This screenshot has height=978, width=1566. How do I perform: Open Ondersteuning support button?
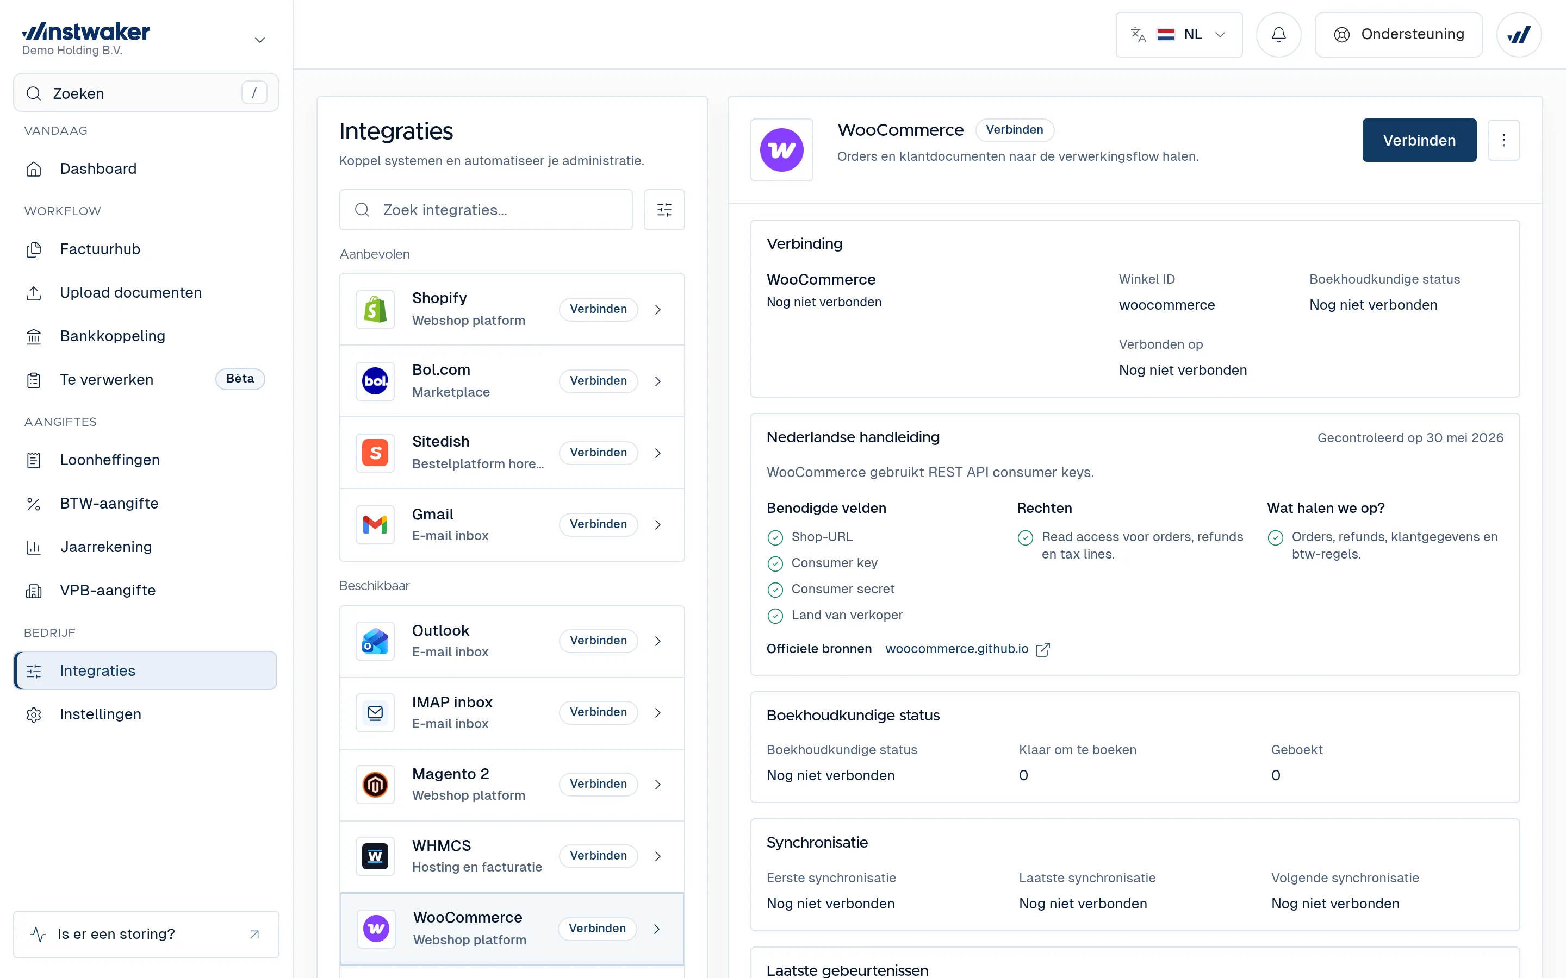coord(1399,34)
